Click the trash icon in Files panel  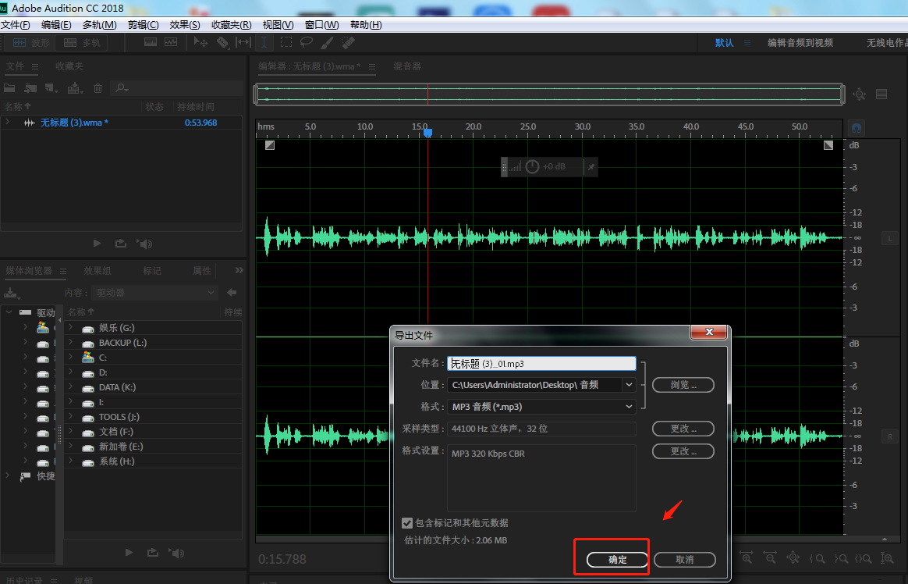click(x=98, y=88)
